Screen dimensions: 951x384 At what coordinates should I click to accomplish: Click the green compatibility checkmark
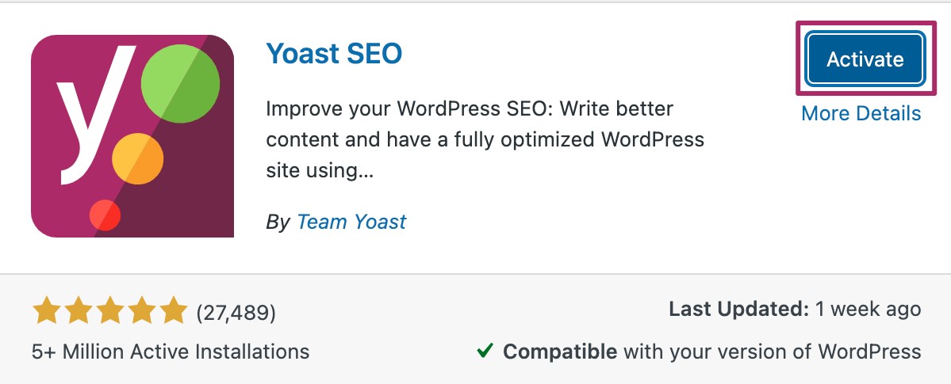[485, 351]
